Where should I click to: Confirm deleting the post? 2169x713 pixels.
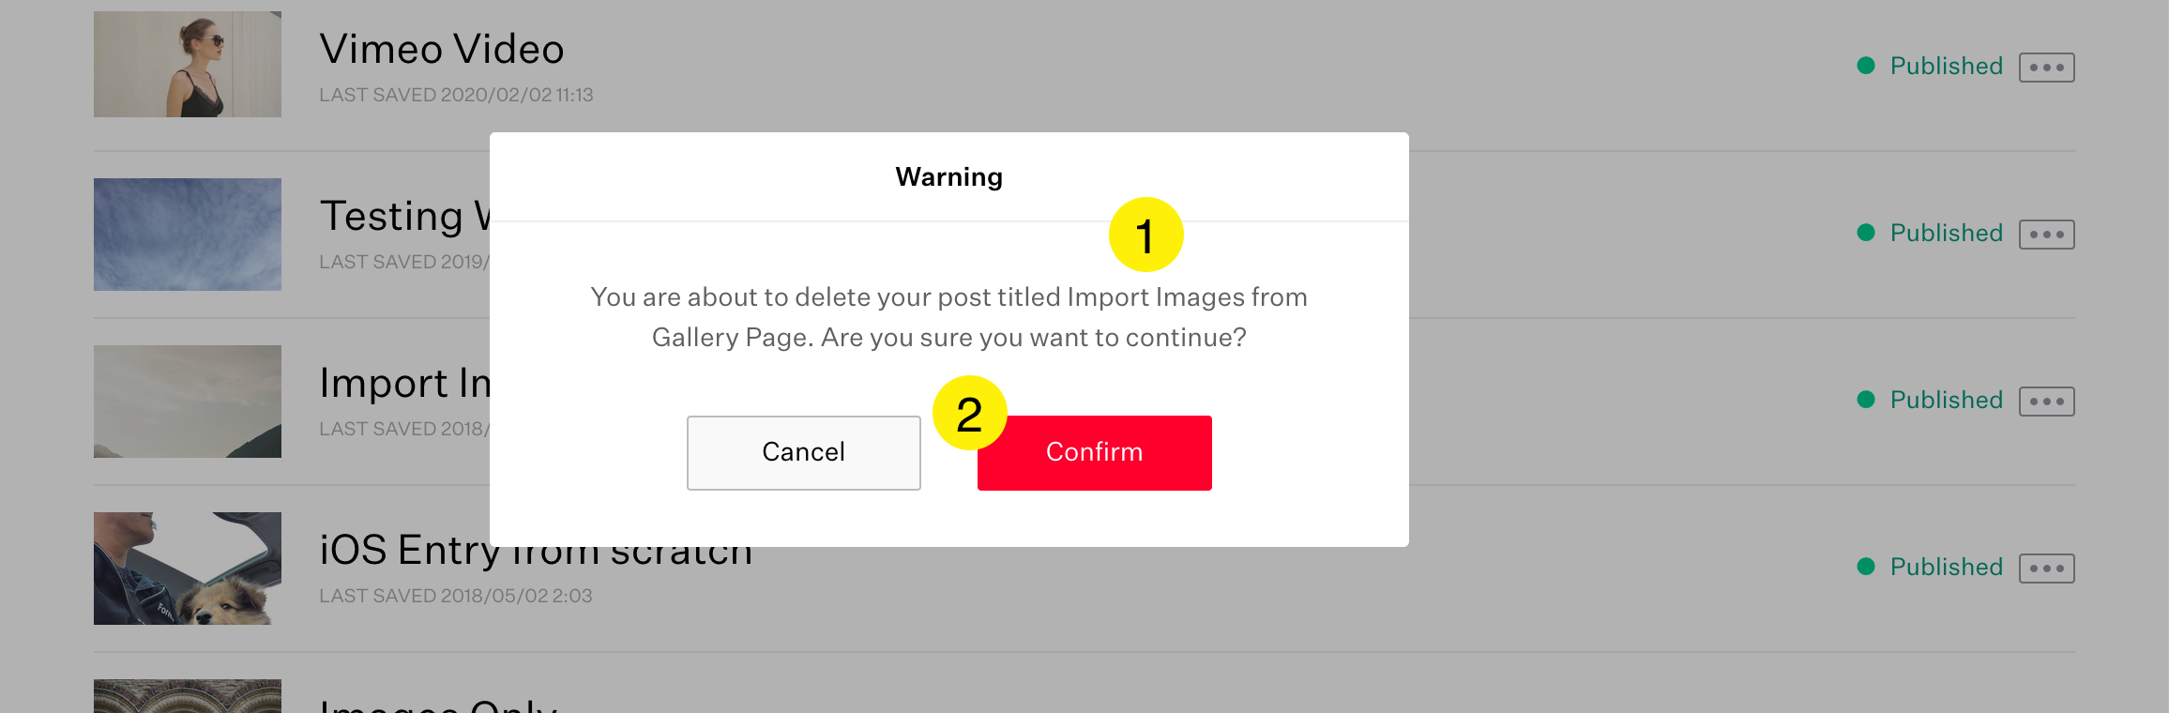pyautogui.click(x=1094, y=452)
